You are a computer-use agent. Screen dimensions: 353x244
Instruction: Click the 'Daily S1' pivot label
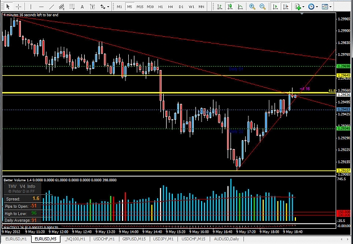pos(236,69)
